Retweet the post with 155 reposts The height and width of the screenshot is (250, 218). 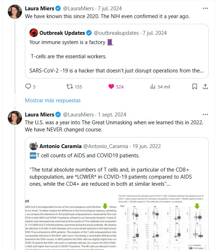70,86
